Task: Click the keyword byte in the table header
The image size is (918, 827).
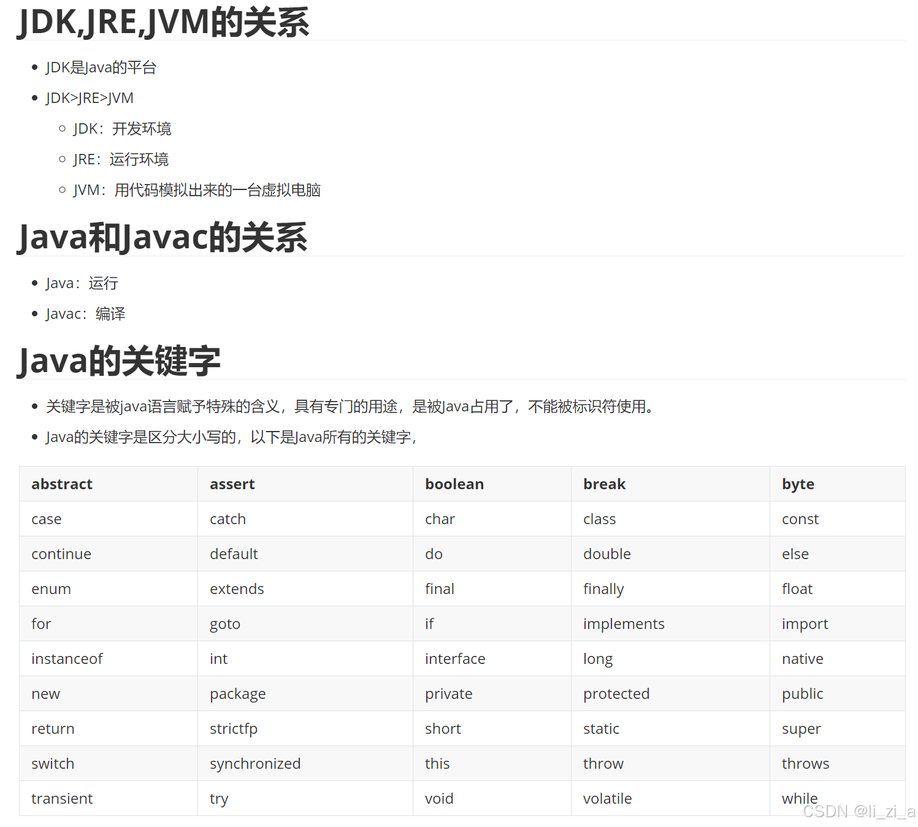Action: (x=797, y=484)
